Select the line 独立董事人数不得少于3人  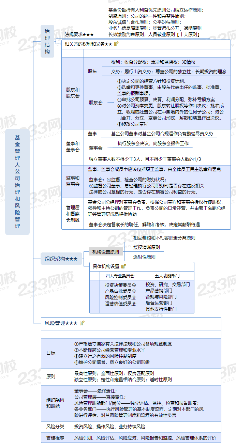click(145, 159)
